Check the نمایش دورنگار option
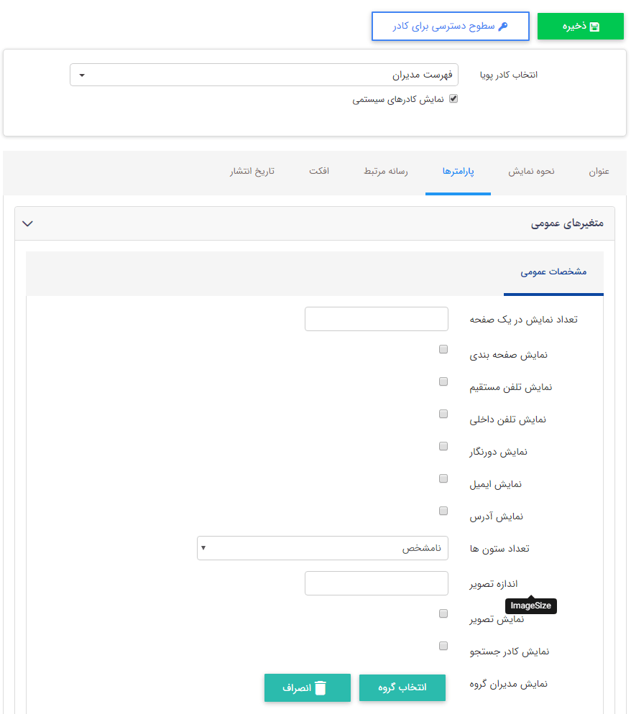 [x=443, y=445]
